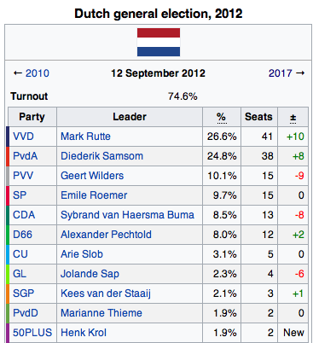Open the 50PLUS party link
The image size is (313, 343).
32,333
